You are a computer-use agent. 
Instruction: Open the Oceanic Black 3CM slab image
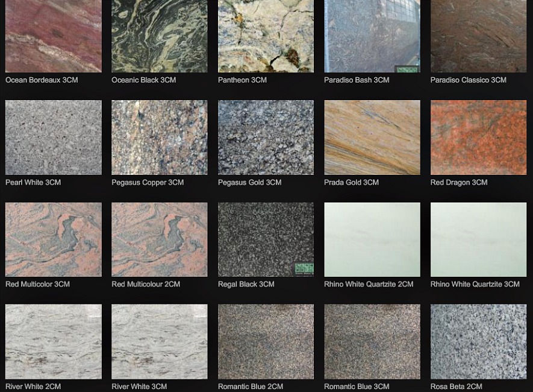click(160, 36)
